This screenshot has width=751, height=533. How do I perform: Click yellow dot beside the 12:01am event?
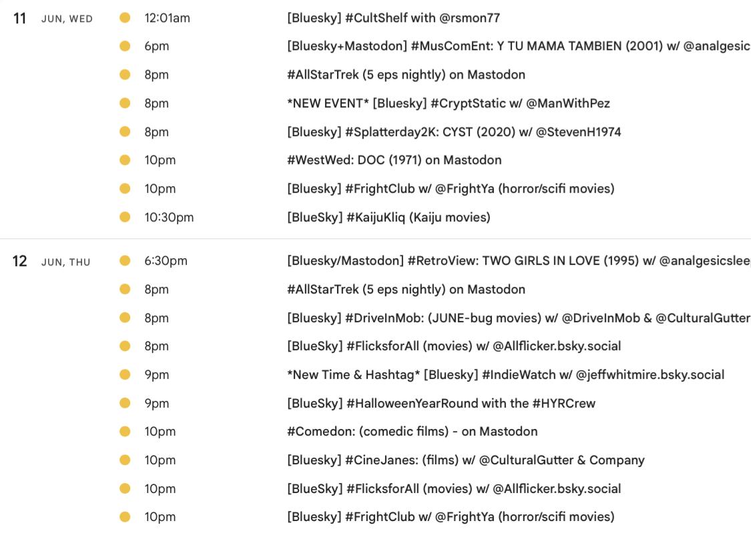pyautogui.click(x=125, y=18)
